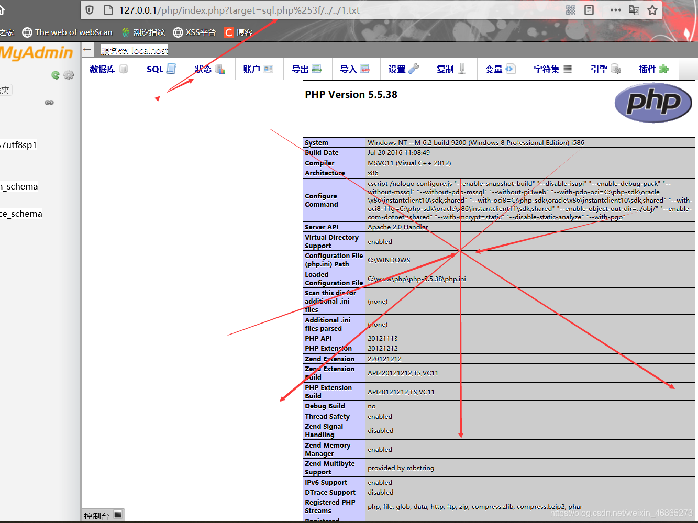Click the shield tracking protection icon
This screenshot has height=523, width=698.
[90, 10]
